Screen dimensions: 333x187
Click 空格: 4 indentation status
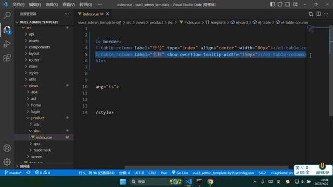pos(124,173)
